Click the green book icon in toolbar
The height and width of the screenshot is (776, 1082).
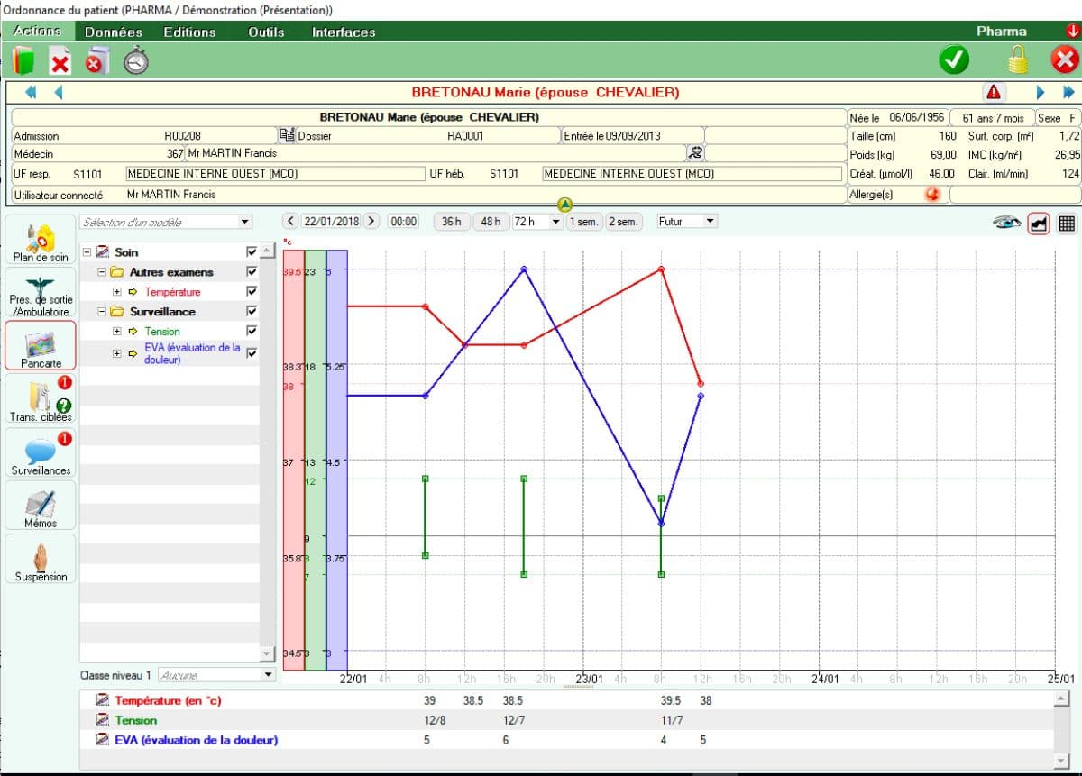click(x=23, y=61)
